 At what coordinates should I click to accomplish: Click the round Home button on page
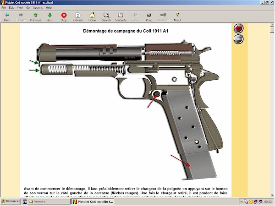click(x=238, y=39)
